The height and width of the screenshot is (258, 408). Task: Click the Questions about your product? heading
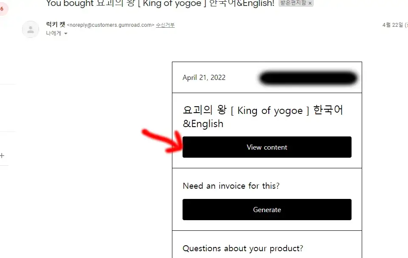[x=243, y=248]
